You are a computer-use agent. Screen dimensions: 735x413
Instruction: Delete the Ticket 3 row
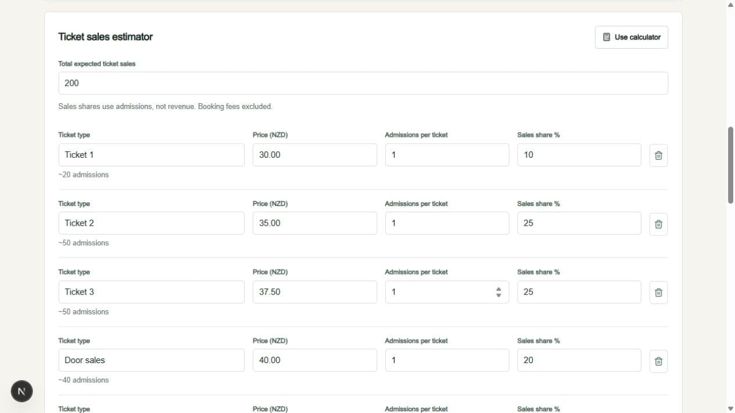coord(658,292)
